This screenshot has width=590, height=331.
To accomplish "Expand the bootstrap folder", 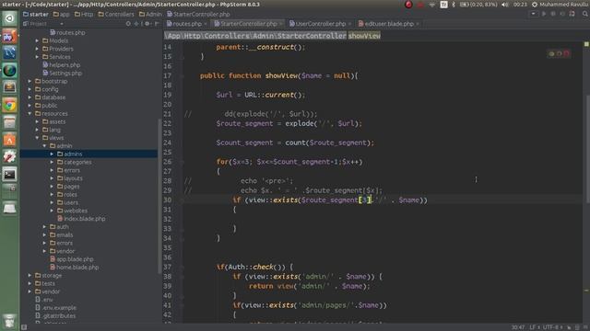I will (x=29, y=81).
